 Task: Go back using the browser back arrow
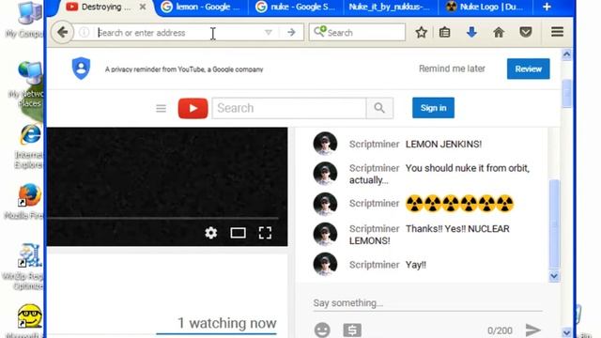63,32
